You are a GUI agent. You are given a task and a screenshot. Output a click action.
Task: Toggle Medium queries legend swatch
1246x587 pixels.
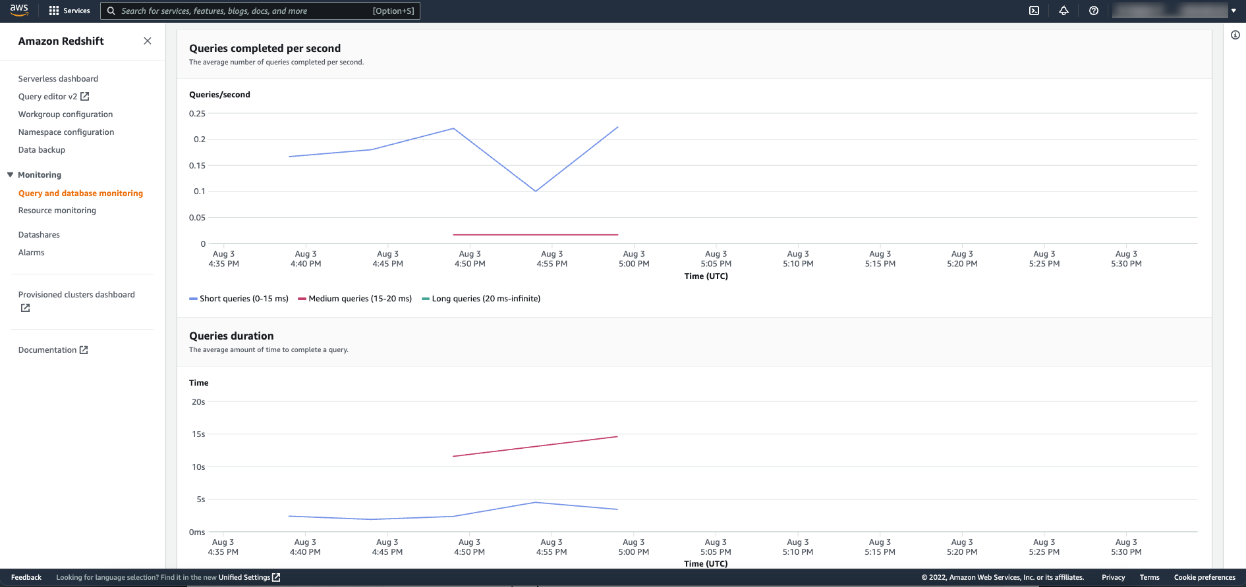point(302,299)
